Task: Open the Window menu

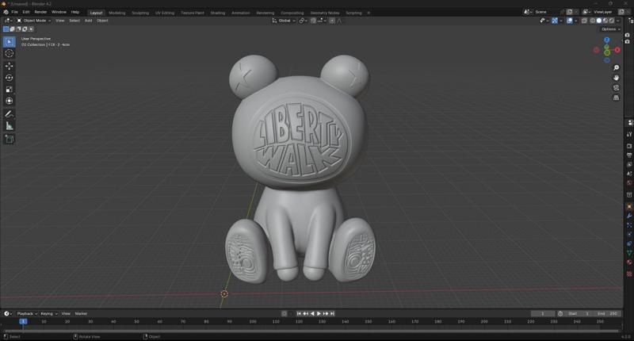Action: [x=59, y=12]
